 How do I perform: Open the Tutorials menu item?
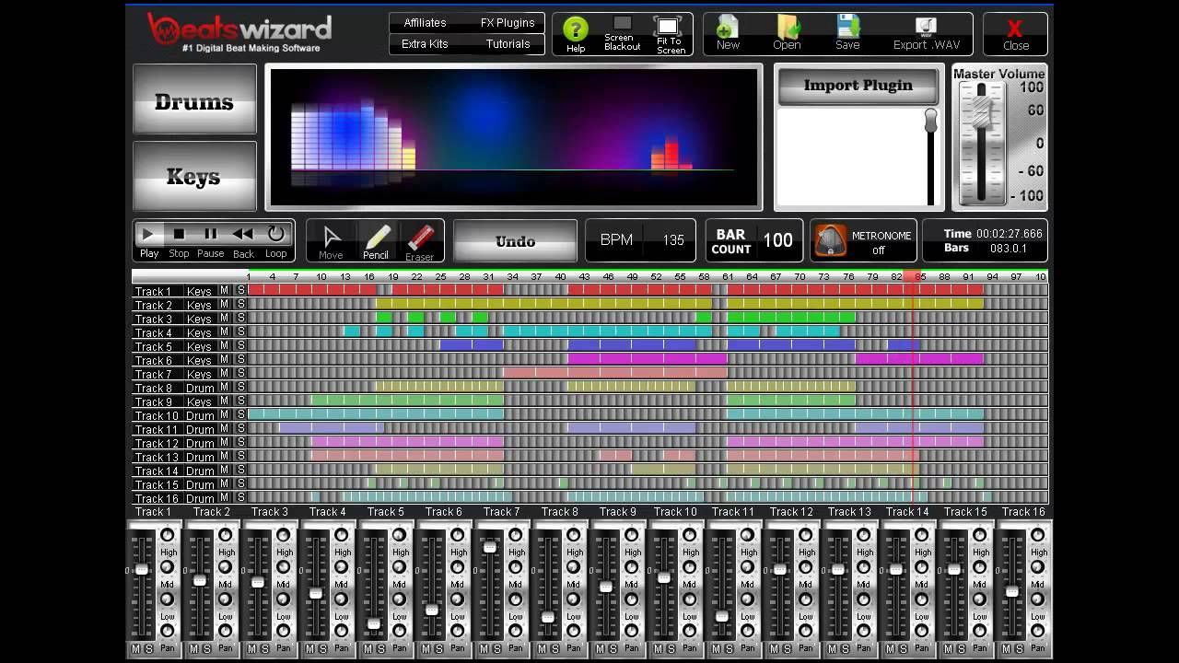[508, 44]
